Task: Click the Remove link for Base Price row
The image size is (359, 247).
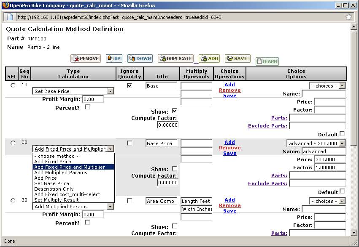Action: tap(229, 148)
